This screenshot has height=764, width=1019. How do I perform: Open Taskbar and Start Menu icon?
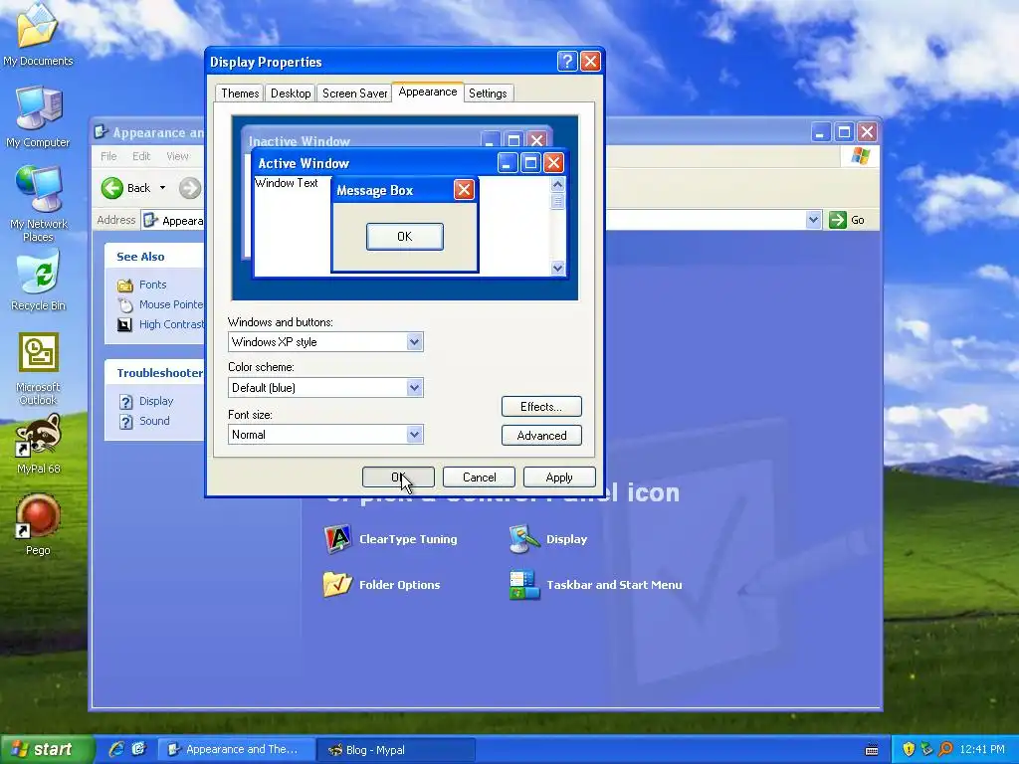coord(596,585)
